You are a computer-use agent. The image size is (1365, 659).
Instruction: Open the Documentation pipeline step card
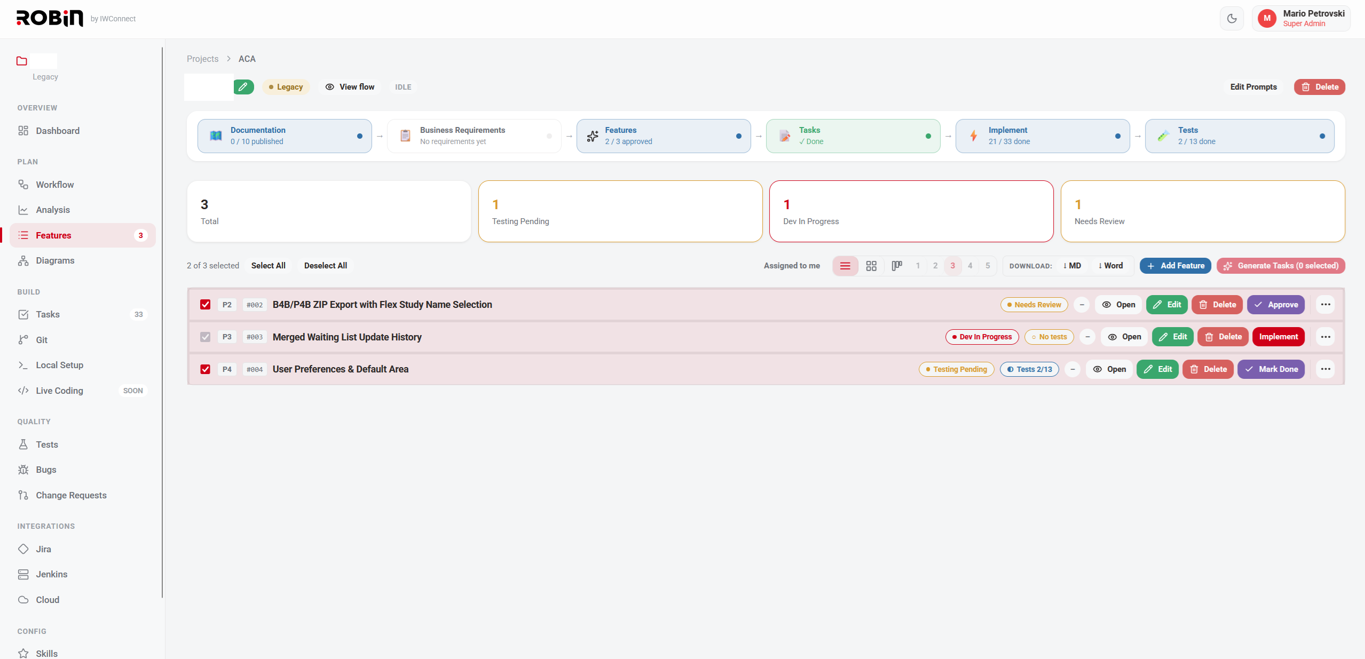285,136
